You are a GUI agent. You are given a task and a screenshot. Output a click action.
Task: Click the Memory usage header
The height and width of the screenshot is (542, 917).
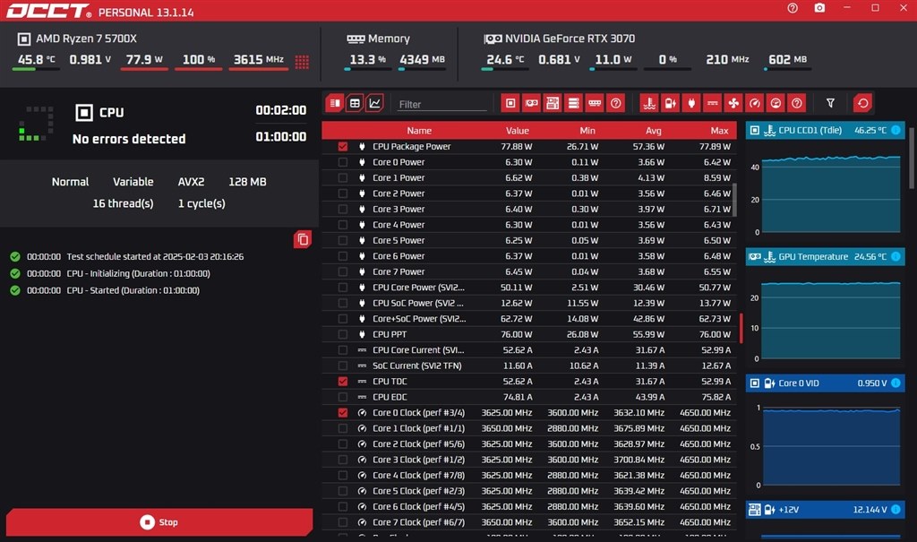[379, 39]
